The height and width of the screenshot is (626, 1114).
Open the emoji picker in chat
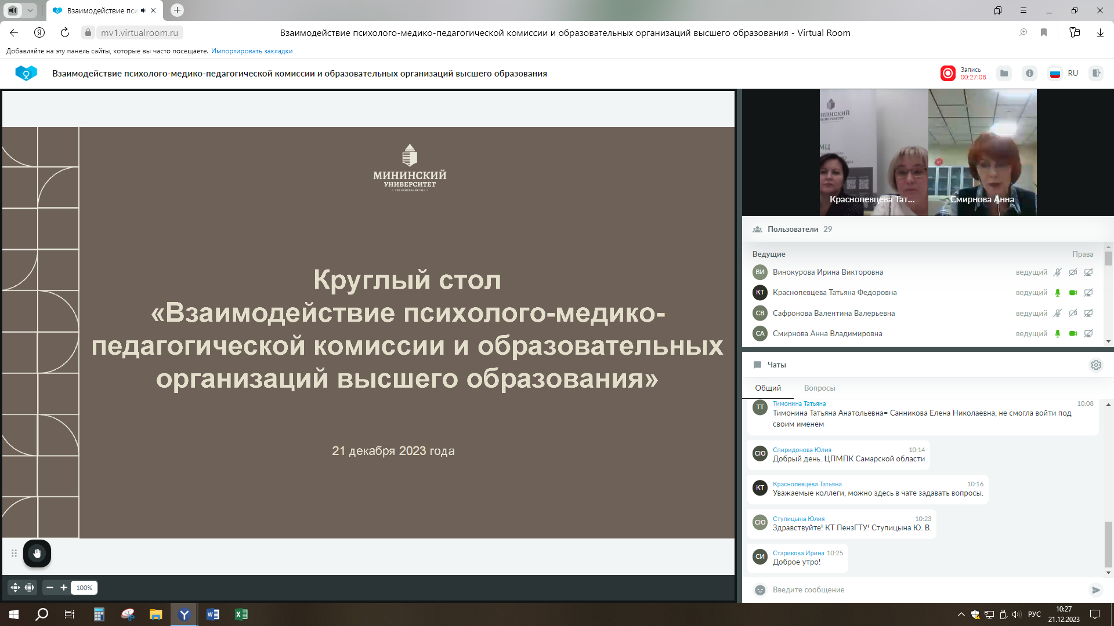click(759, 590)
